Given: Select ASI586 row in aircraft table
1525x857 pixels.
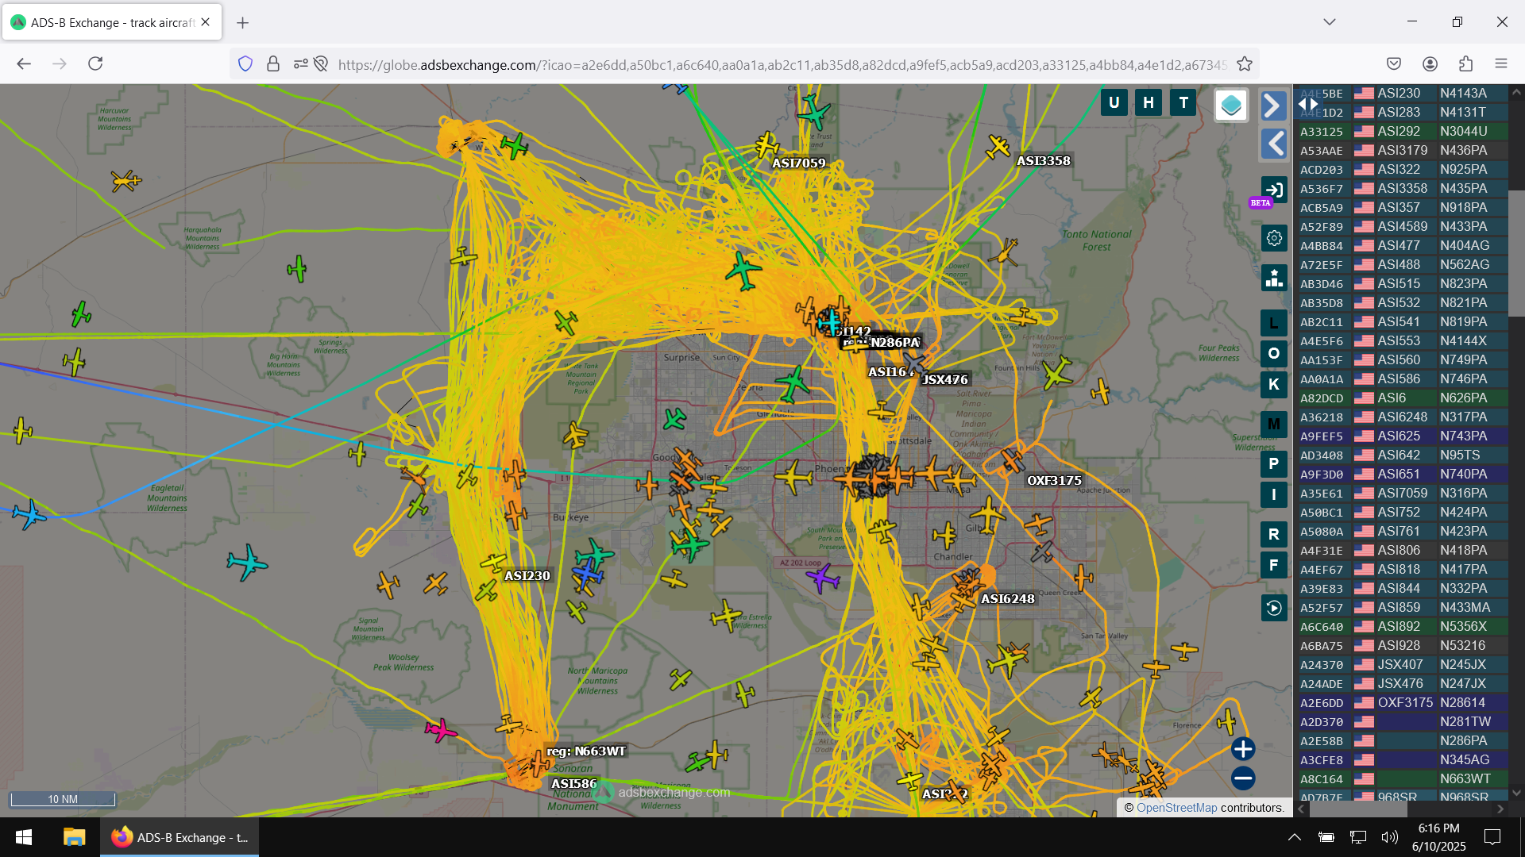Looking at the screenshot, I should 1403,379.
